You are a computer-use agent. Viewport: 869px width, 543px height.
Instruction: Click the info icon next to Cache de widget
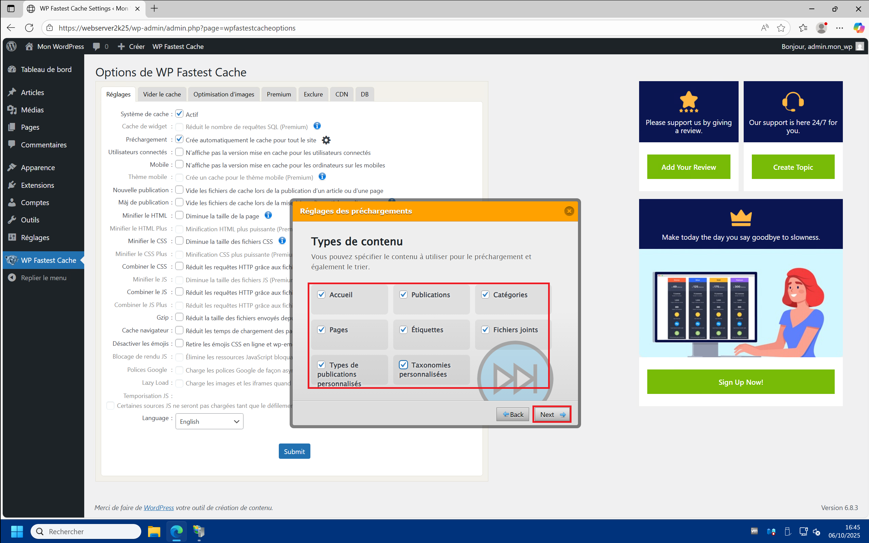click(317, 126)
